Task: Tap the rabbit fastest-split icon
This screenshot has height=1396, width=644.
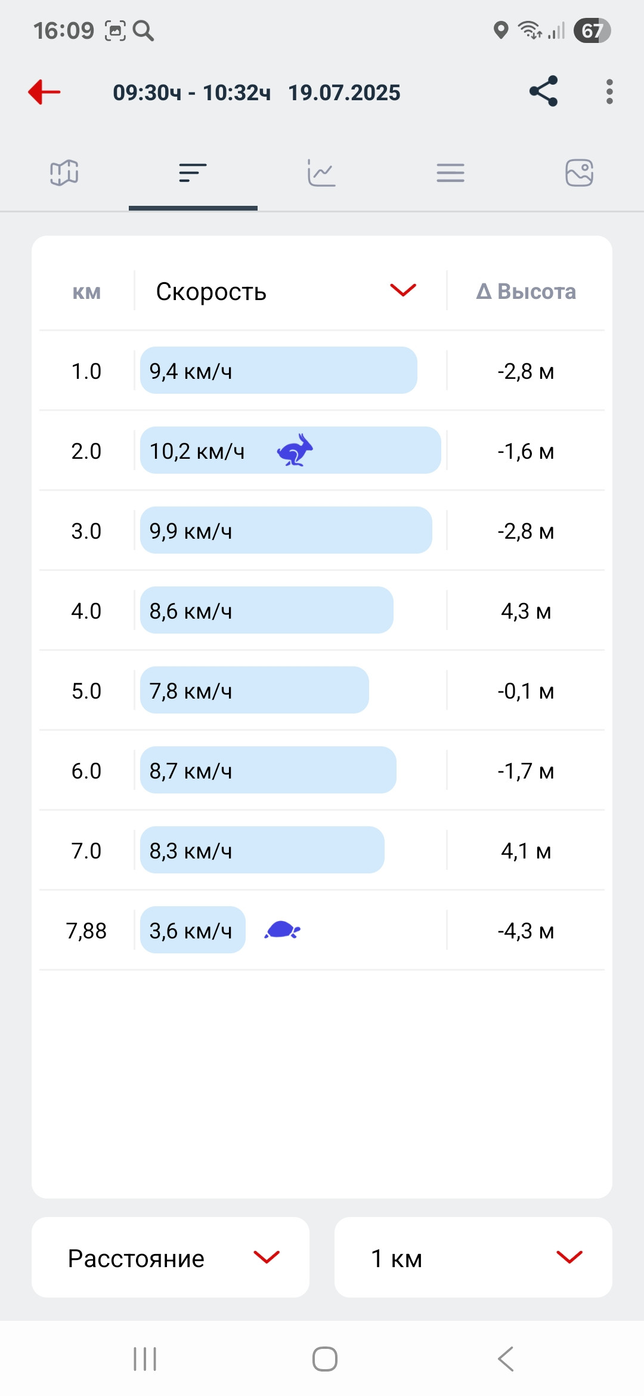Action: [x=295, y=450]
